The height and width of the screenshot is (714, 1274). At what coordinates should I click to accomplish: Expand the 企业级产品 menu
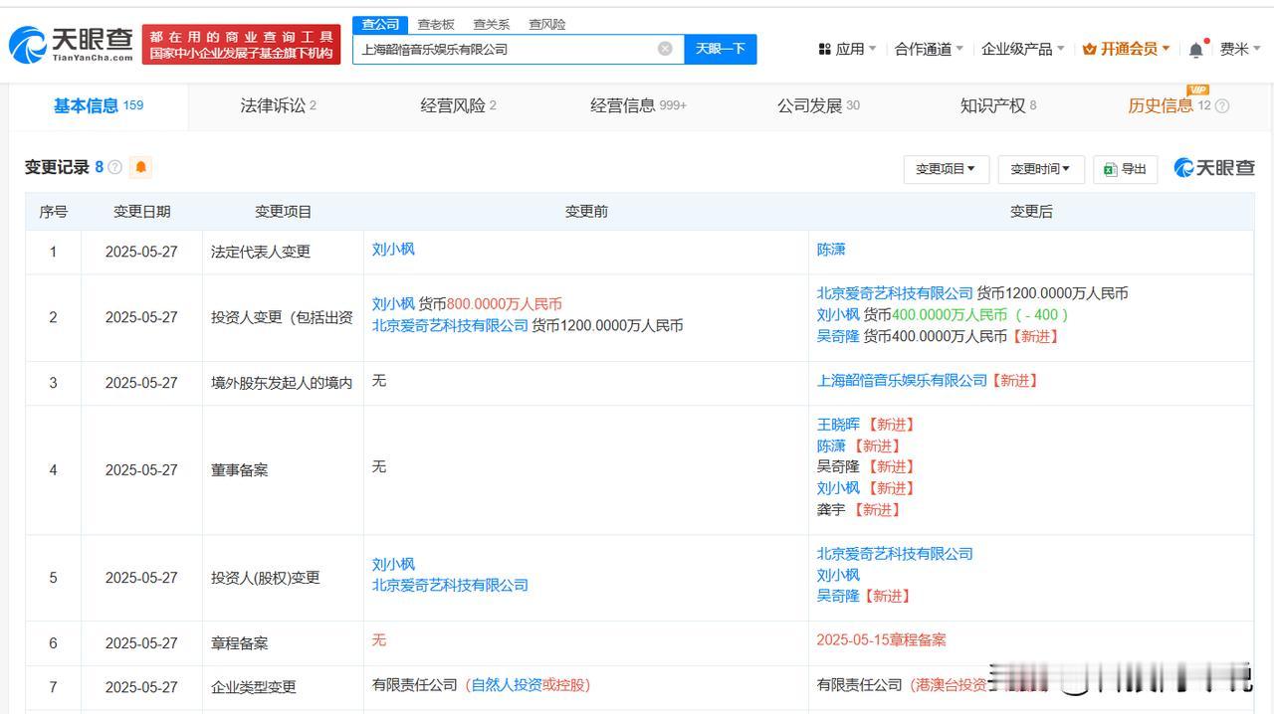pos(1023,49)
